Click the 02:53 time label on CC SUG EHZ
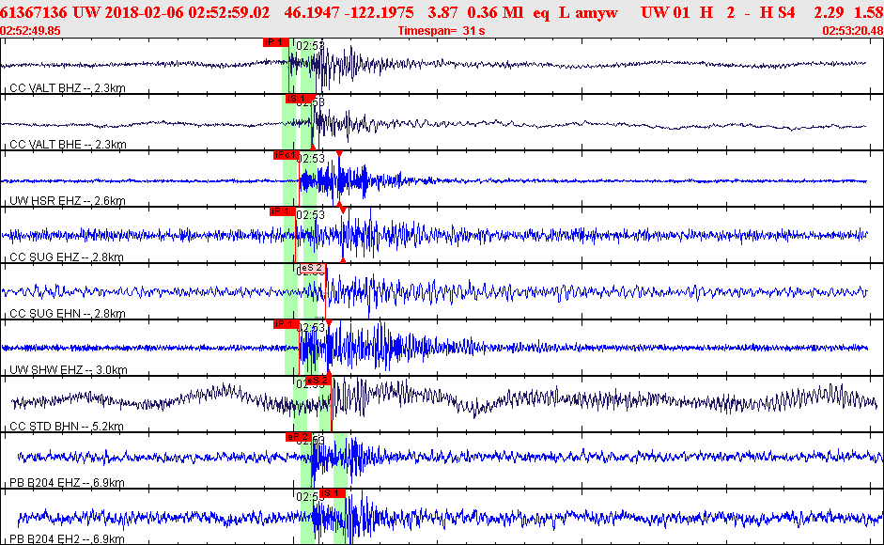 pos(311,215)
